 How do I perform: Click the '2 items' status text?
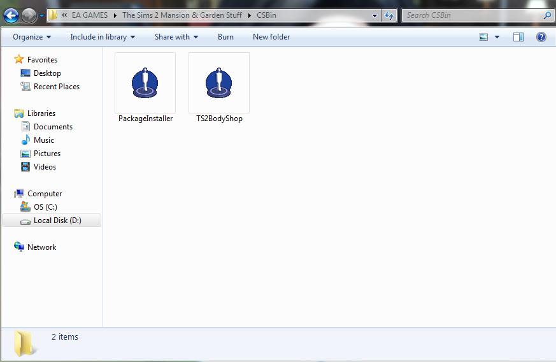[64, 337]
